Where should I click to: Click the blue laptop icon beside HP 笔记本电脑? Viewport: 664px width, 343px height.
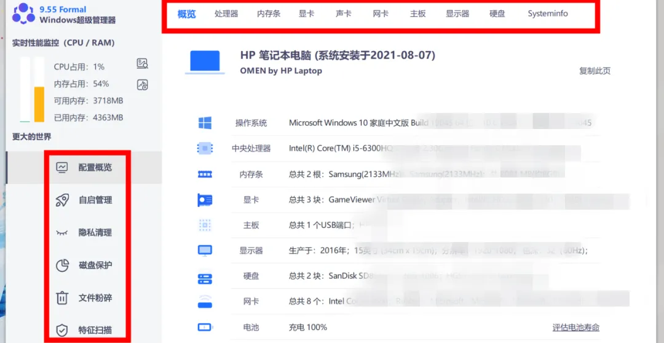tap(205, 63)
